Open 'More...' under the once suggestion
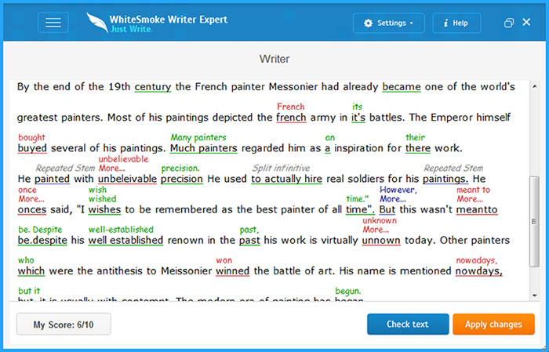 click(31, 199)
